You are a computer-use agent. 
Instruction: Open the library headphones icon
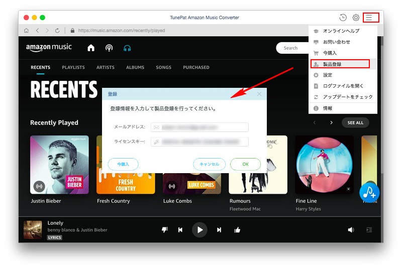point(127,48)
